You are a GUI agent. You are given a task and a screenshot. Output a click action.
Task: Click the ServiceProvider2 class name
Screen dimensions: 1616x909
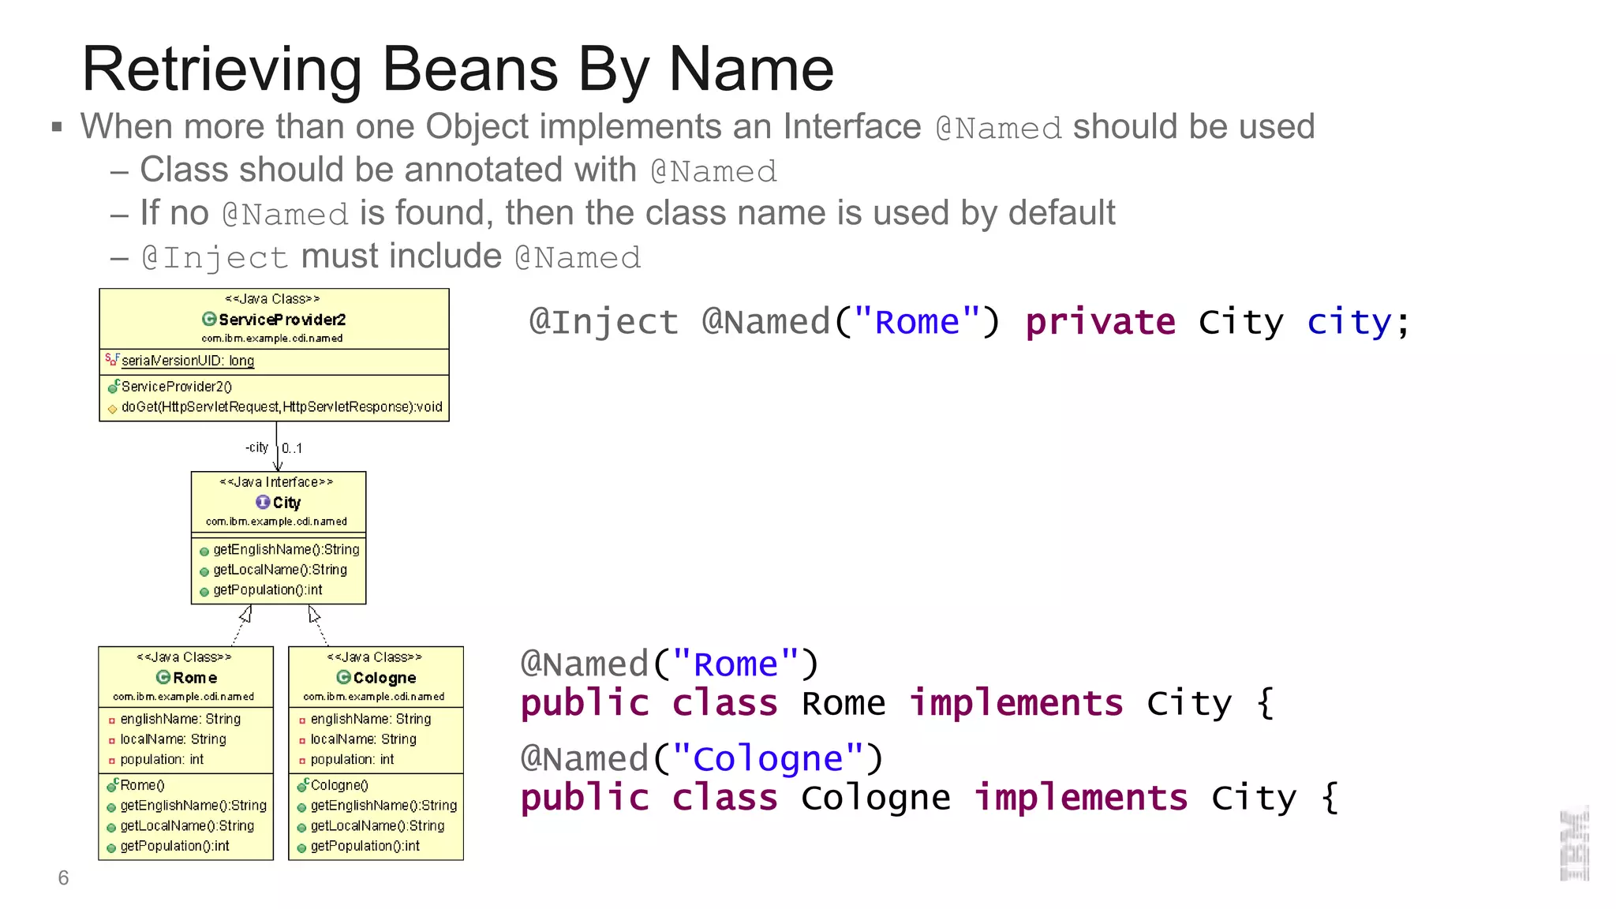[282, 320]
